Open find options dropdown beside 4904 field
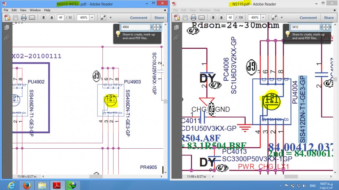 pyautogui.click(x=151, y=27)
